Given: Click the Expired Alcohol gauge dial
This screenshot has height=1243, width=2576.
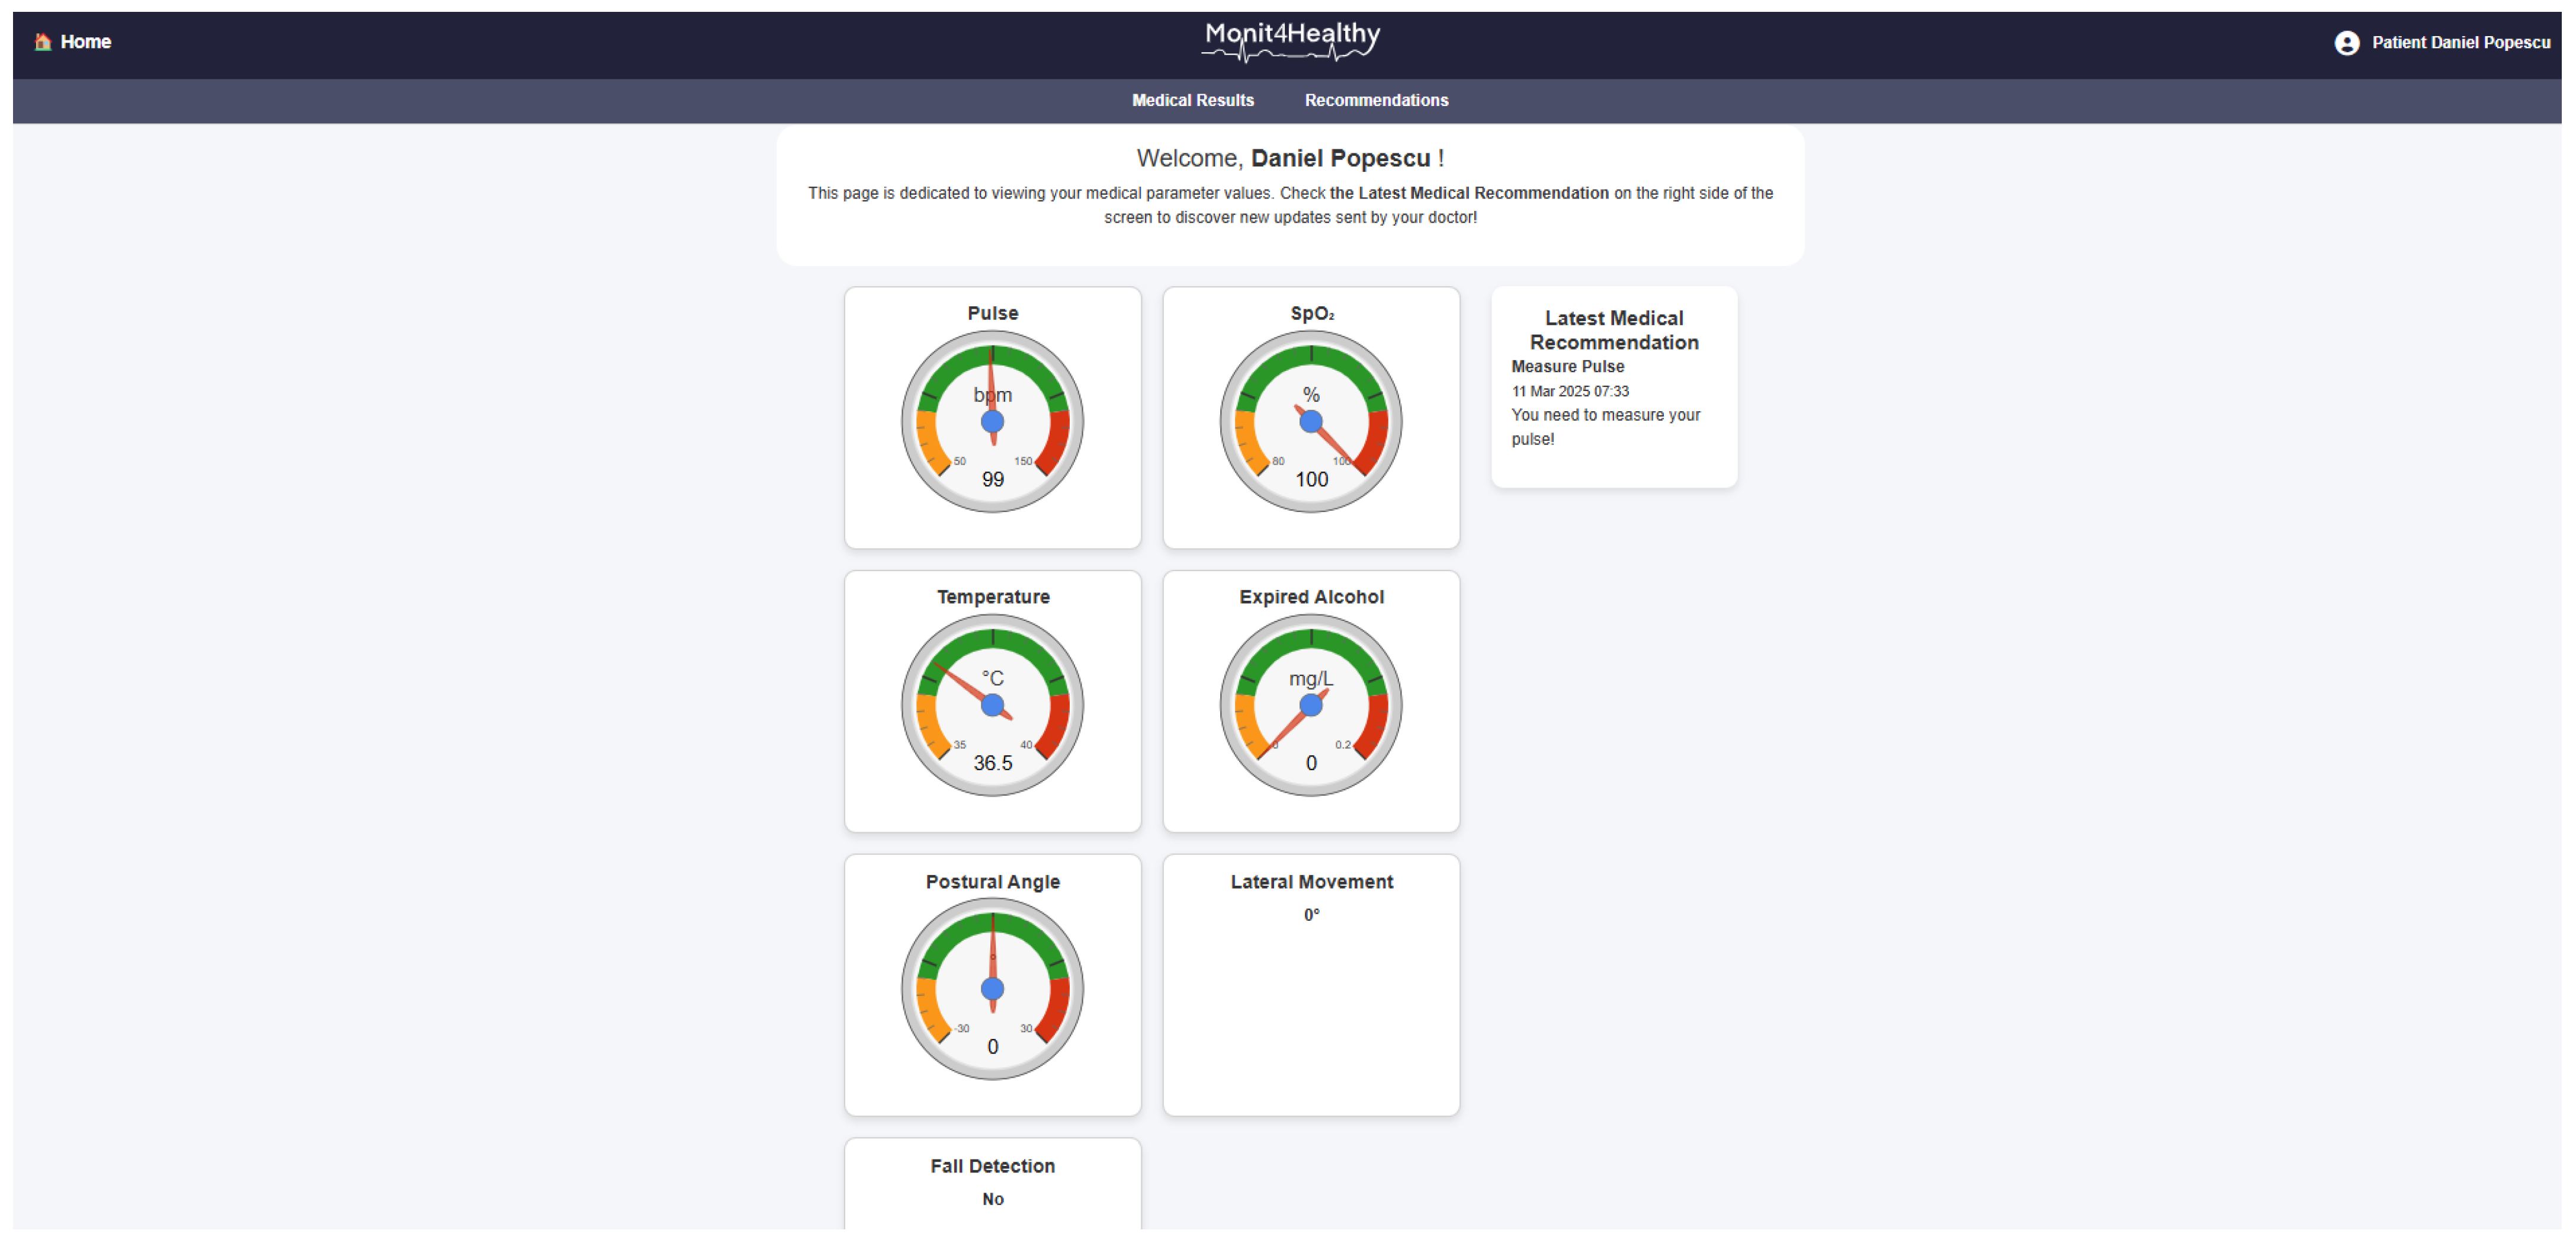Looking at the screenshot, I should pyautogui.click(x=1310, y=705).
